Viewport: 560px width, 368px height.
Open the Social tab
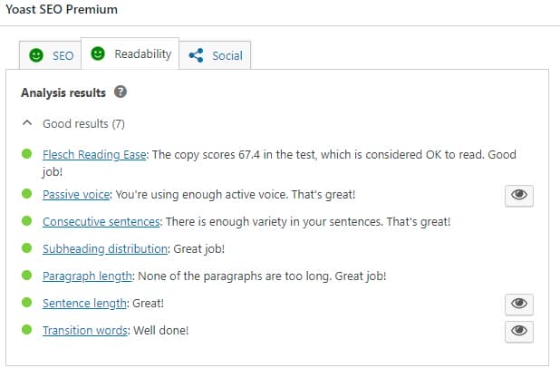(215, 55)
